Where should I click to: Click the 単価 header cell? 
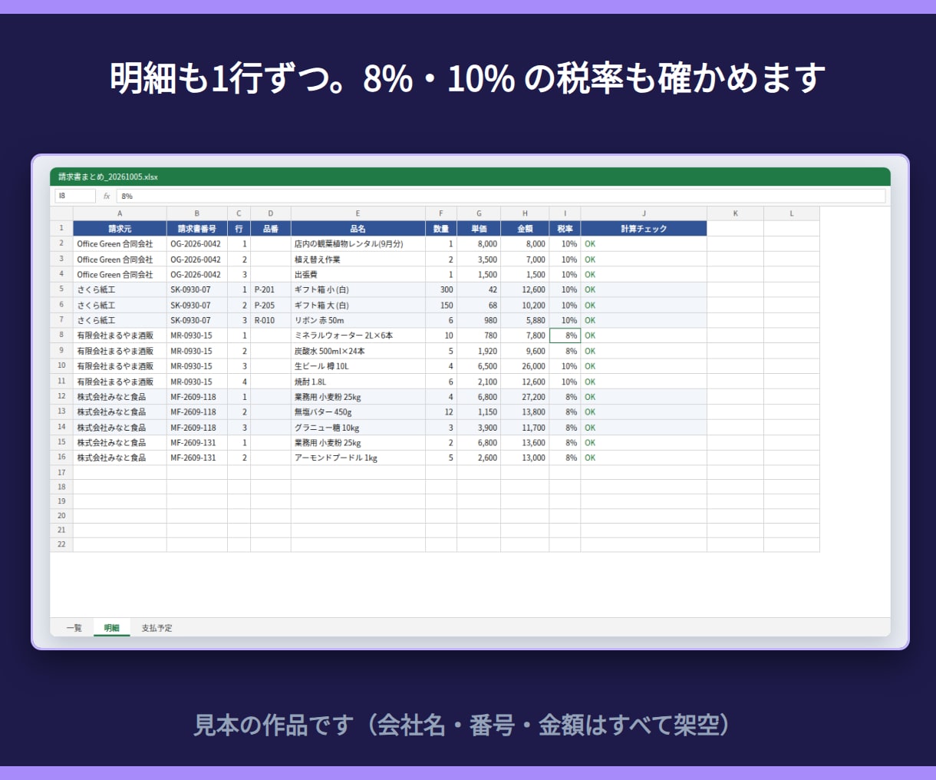(x=479, y=229)
